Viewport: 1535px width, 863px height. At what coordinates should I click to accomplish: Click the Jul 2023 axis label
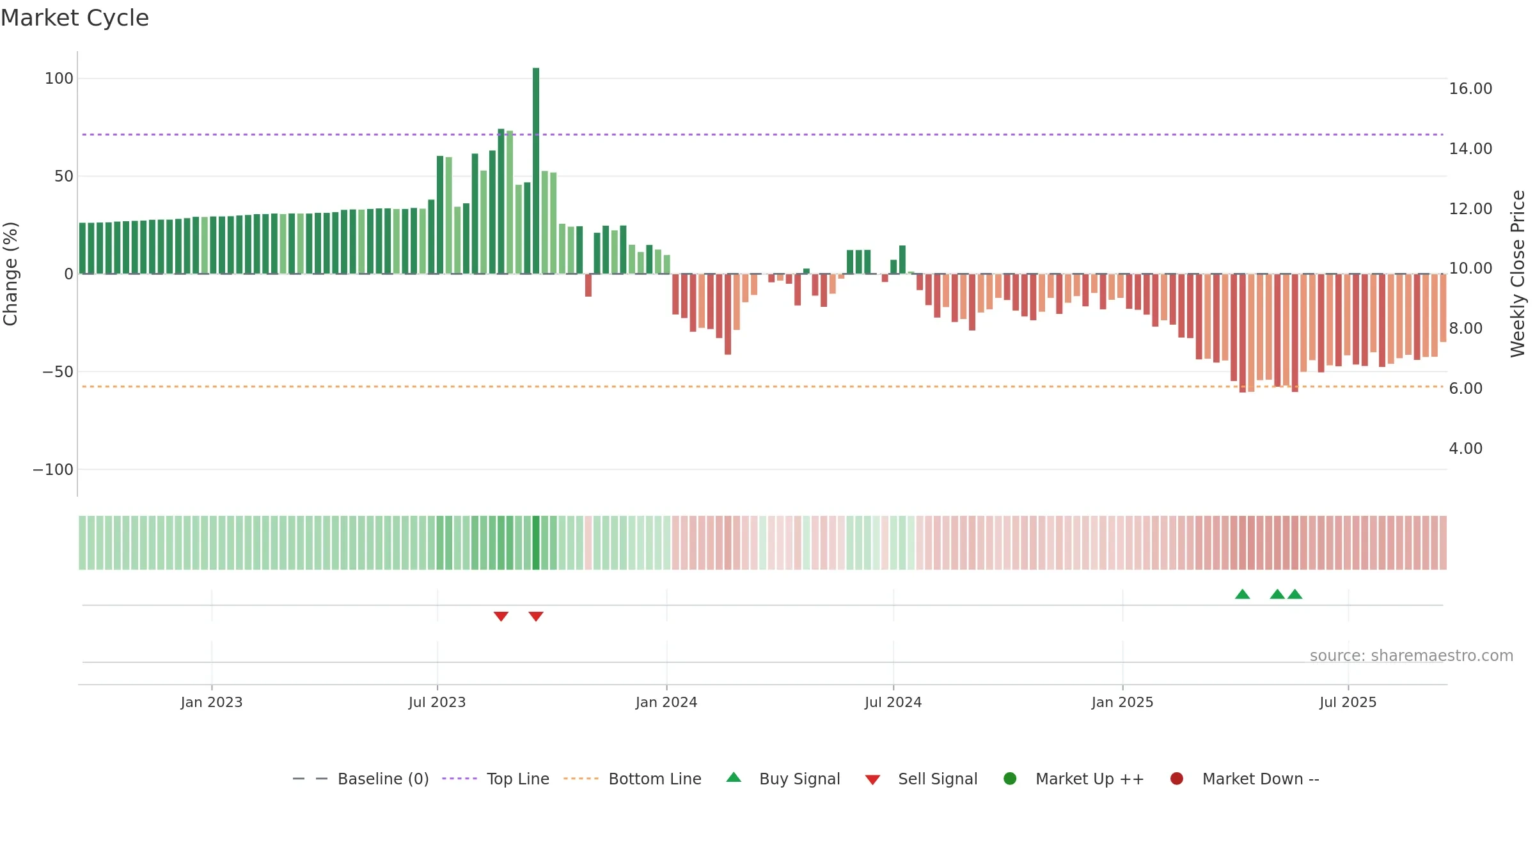pos(437,703)
